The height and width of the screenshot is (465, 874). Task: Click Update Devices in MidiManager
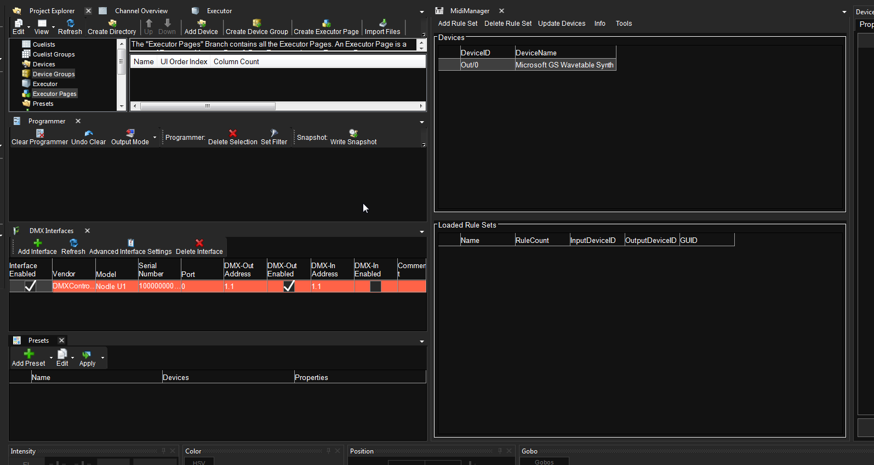coord(561,24)
